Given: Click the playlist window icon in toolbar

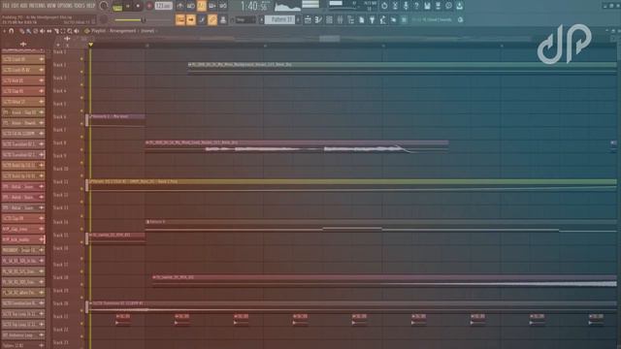Looking at the screenshot, I should 308,19.
